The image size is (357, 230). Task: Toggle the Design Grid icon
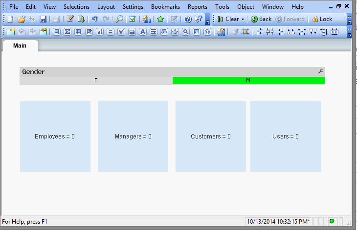point(245,32)
